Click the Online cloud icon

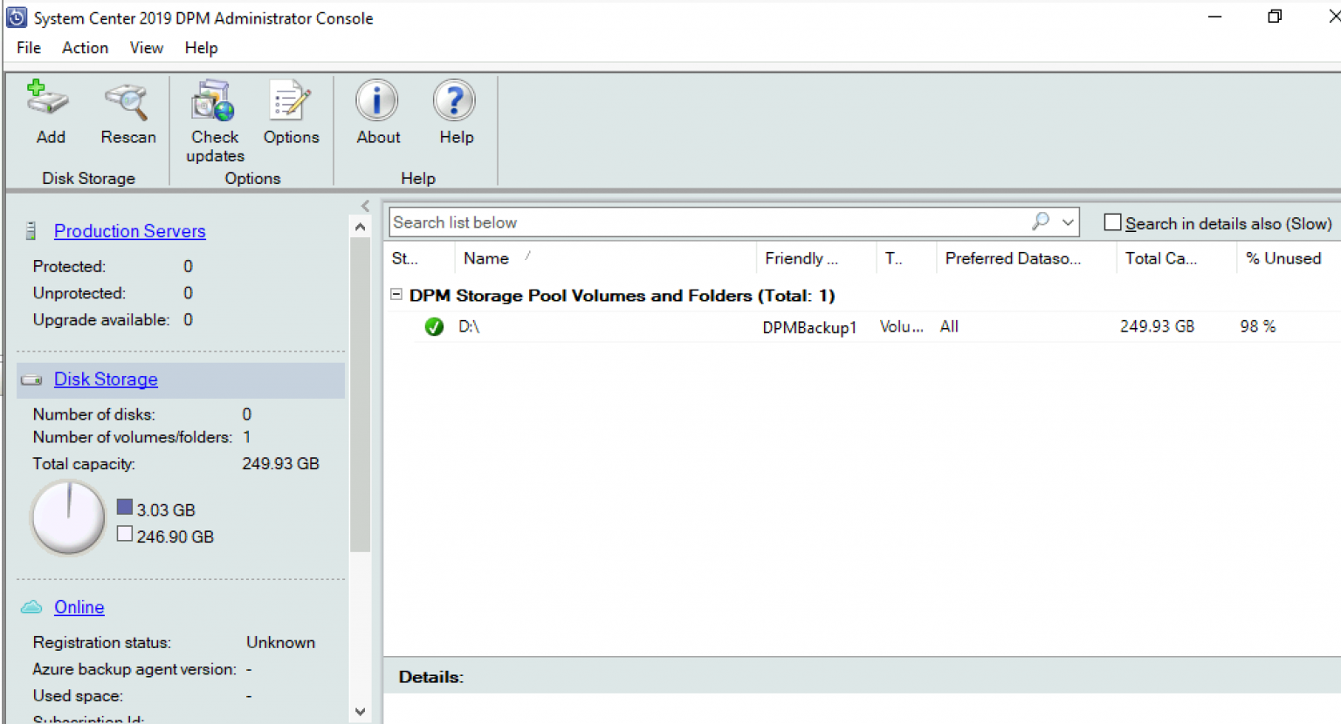pyautogui.click(x=31, y=606)
